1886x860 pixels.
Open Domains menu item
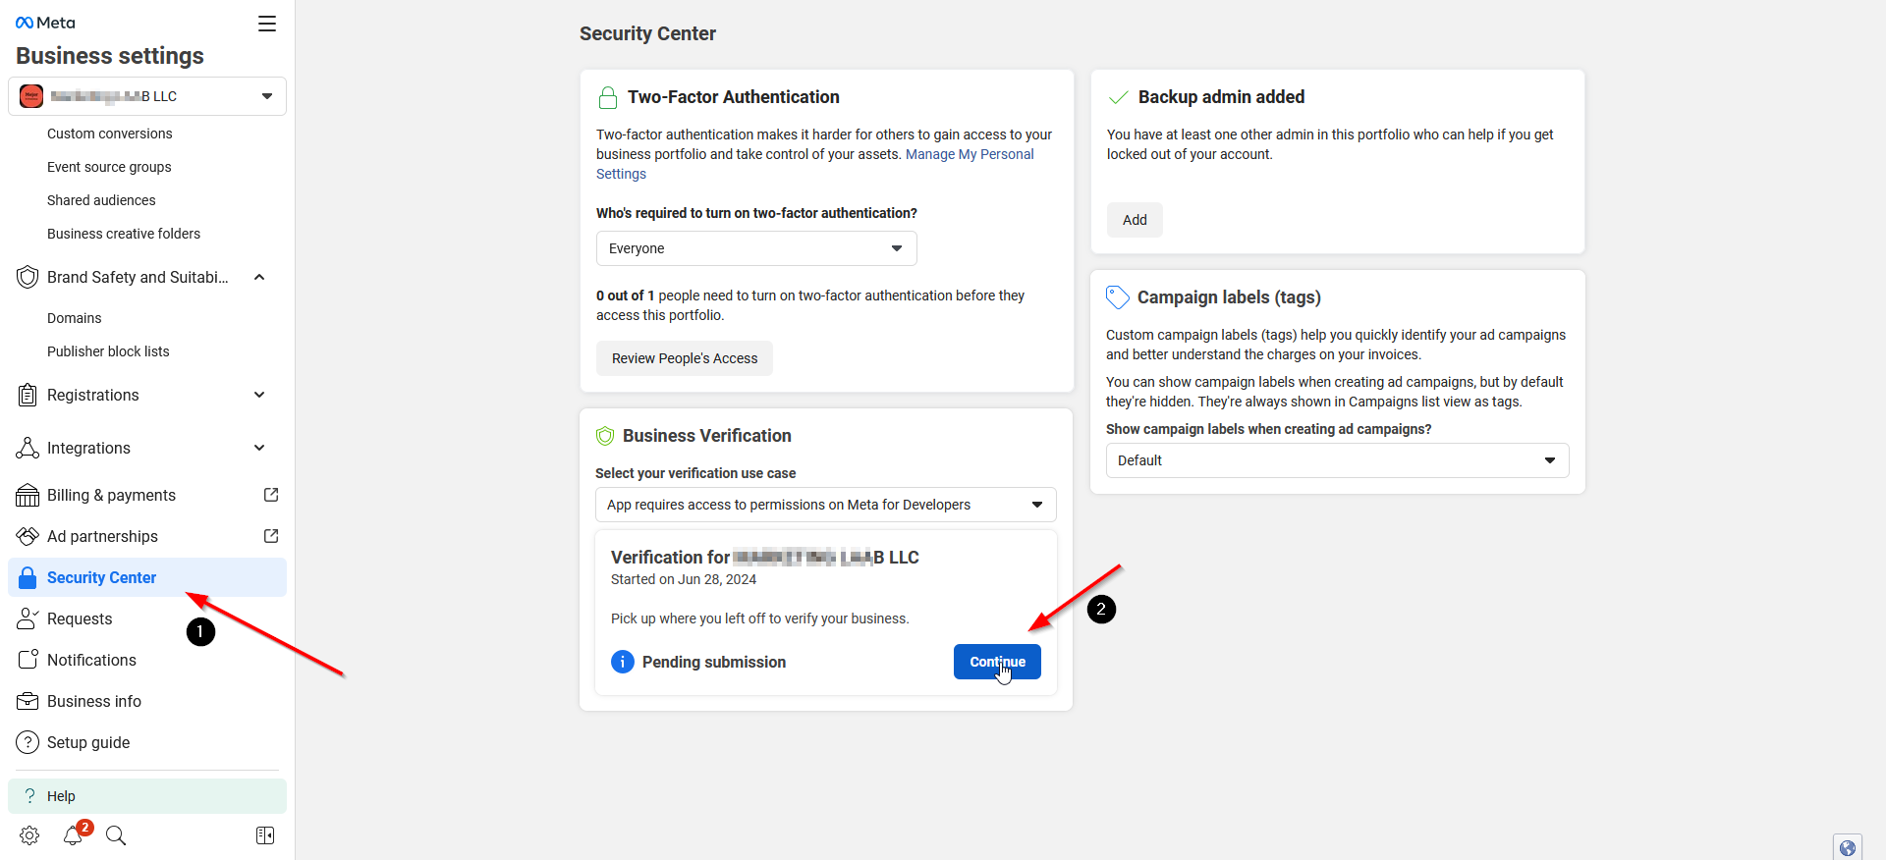75,318
